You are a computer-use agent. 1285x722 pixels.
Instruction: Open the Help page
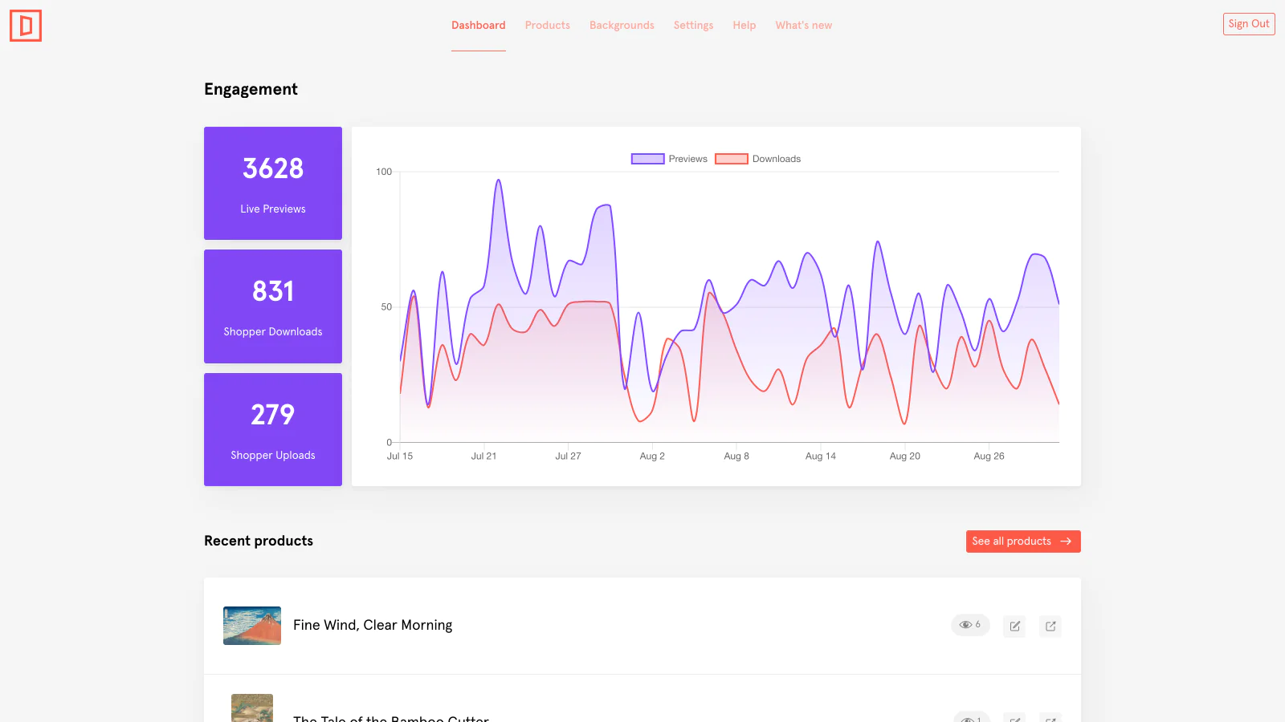click(744, 26)
